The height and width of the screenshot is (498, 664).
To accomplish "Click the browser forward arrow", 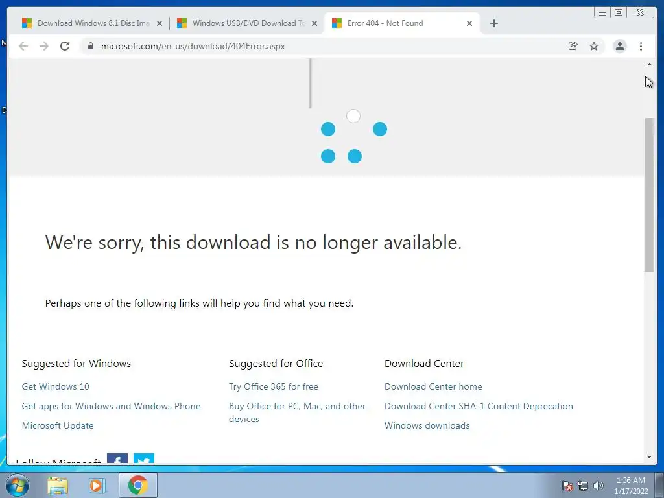I will (x=44, y=46).
